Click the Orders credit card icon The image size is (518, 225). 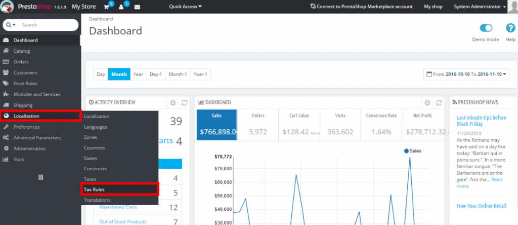(x=6, y=62)
